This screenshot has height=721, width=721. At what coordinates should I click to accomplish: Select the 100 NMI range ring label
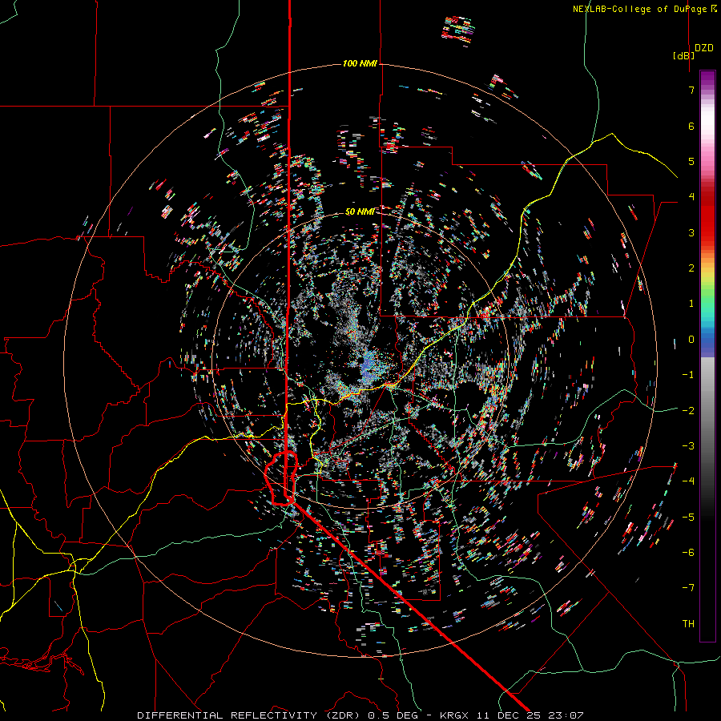360,63
